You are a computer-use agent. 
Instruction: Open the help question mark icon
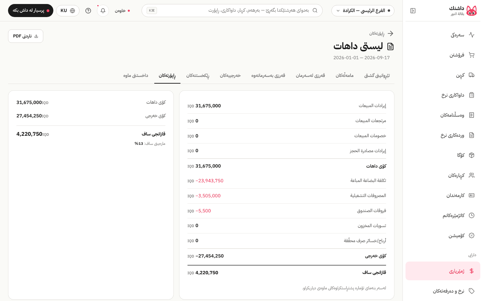[x=88, y=11]
